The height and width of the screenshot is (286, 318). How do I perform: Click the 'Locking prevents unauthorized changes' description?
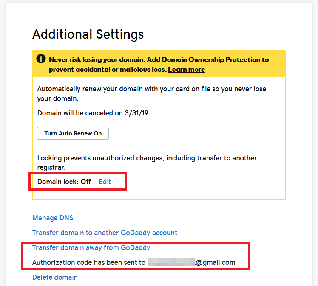click(147, 158)
